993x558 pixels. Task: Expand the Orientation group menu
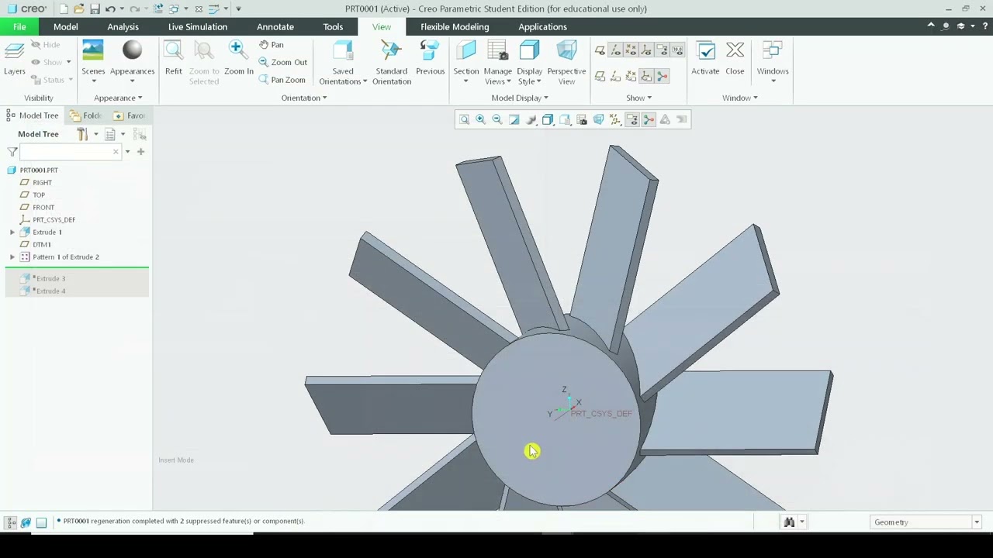303,98
